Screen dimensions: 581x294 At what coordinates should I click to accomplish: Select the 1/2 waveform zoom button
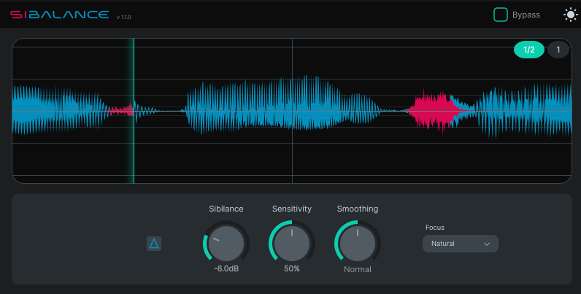[x=528, y=50]
